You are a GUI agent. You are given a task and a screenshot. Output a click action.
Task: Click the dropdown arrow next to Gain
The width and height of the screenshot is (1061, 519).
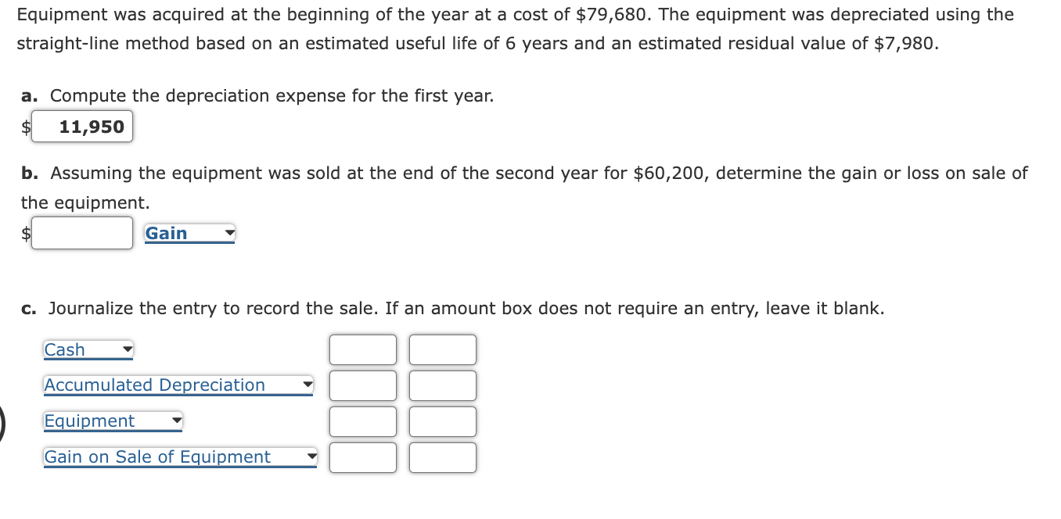pos(228,232)
